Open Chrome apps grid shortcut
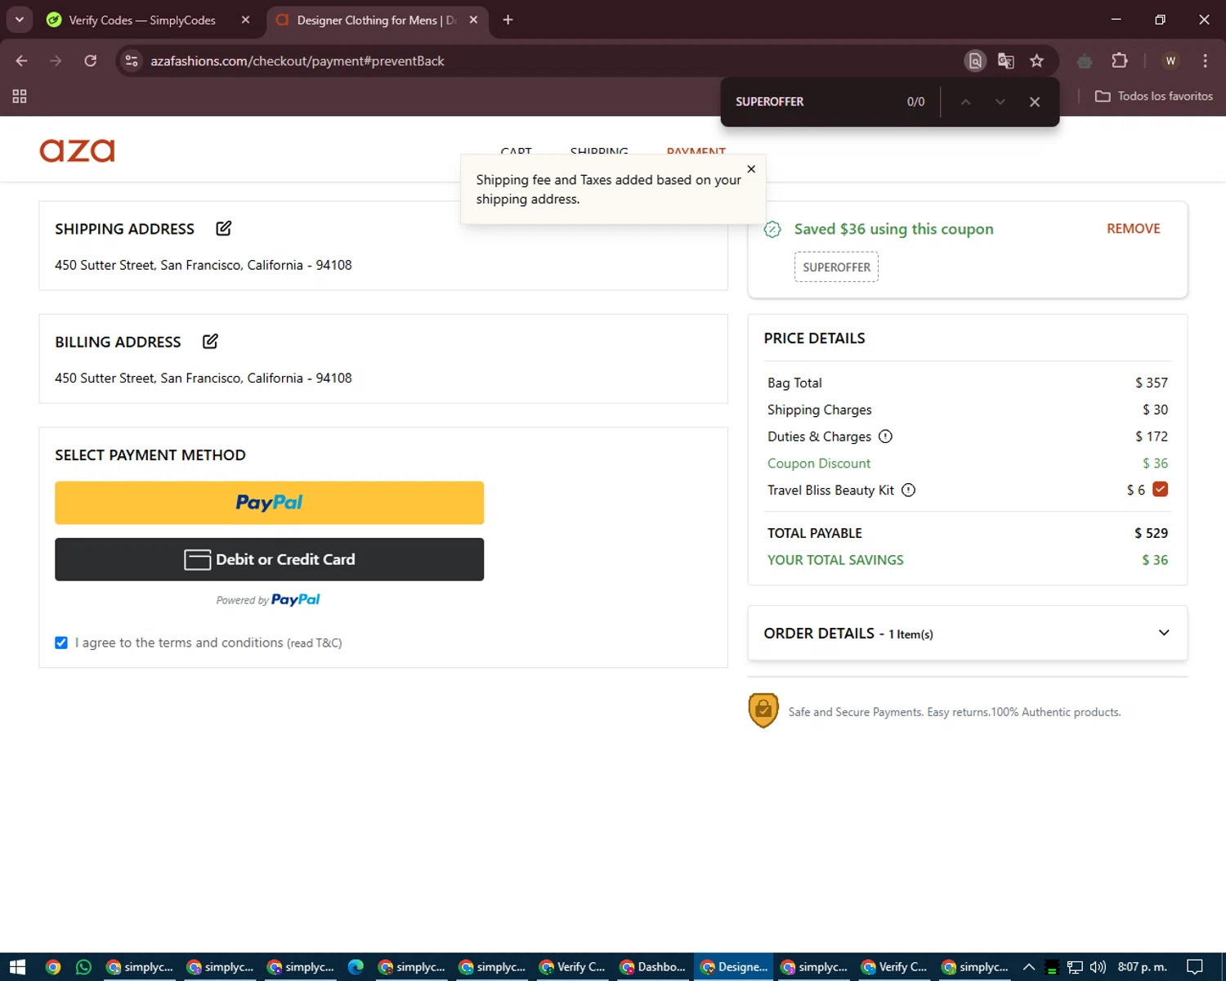The height and width of the screenshot is (981, 1226). point(20,96)
